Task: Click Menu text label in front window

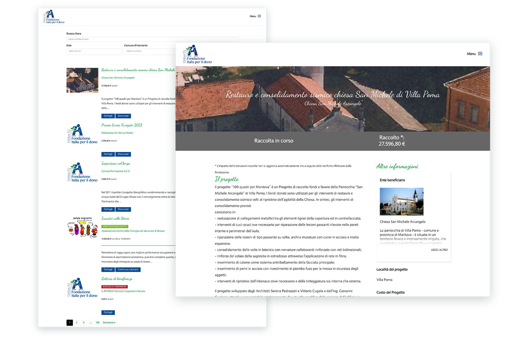Action: point(471,54)
